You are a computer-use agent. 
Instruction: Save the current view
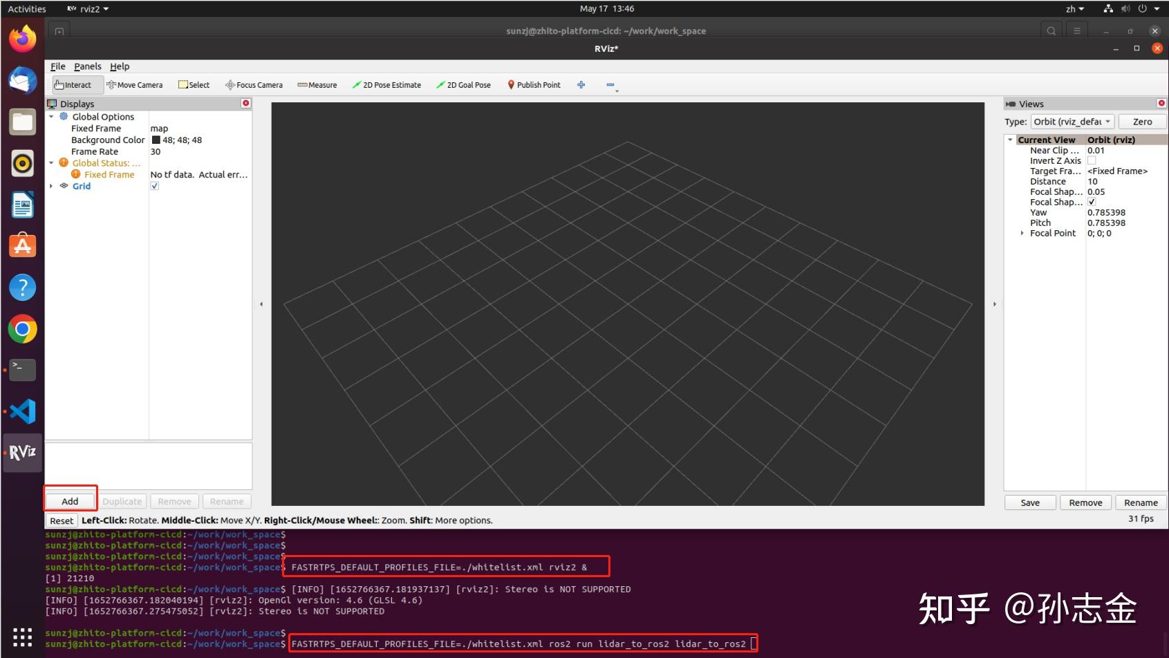(1030, 502)
